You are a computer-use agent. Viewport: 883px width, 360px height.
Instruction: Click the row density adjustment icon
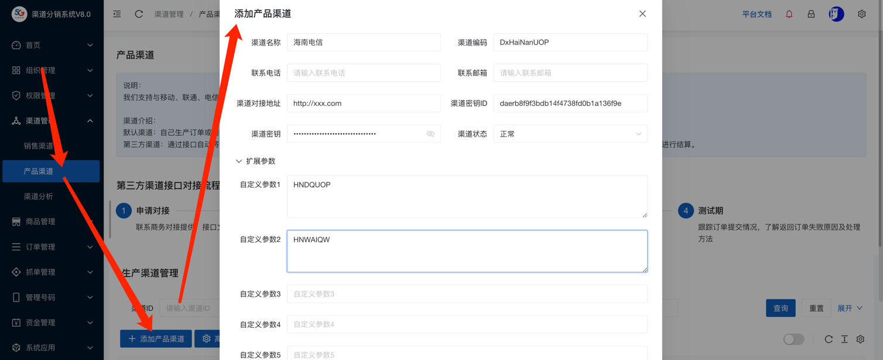tap(844, 339)
